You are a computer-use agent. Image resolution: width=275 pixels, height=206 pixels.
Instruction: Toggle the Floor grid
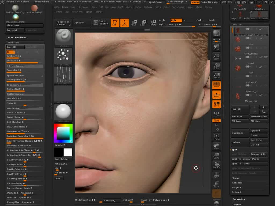click(216, 94)
